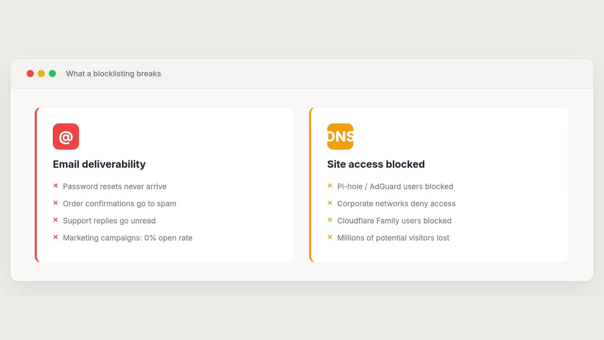604x340 pixels.
Task: Click 'Millions of potential visitors lost' text
Action: [x=393, y=238]
